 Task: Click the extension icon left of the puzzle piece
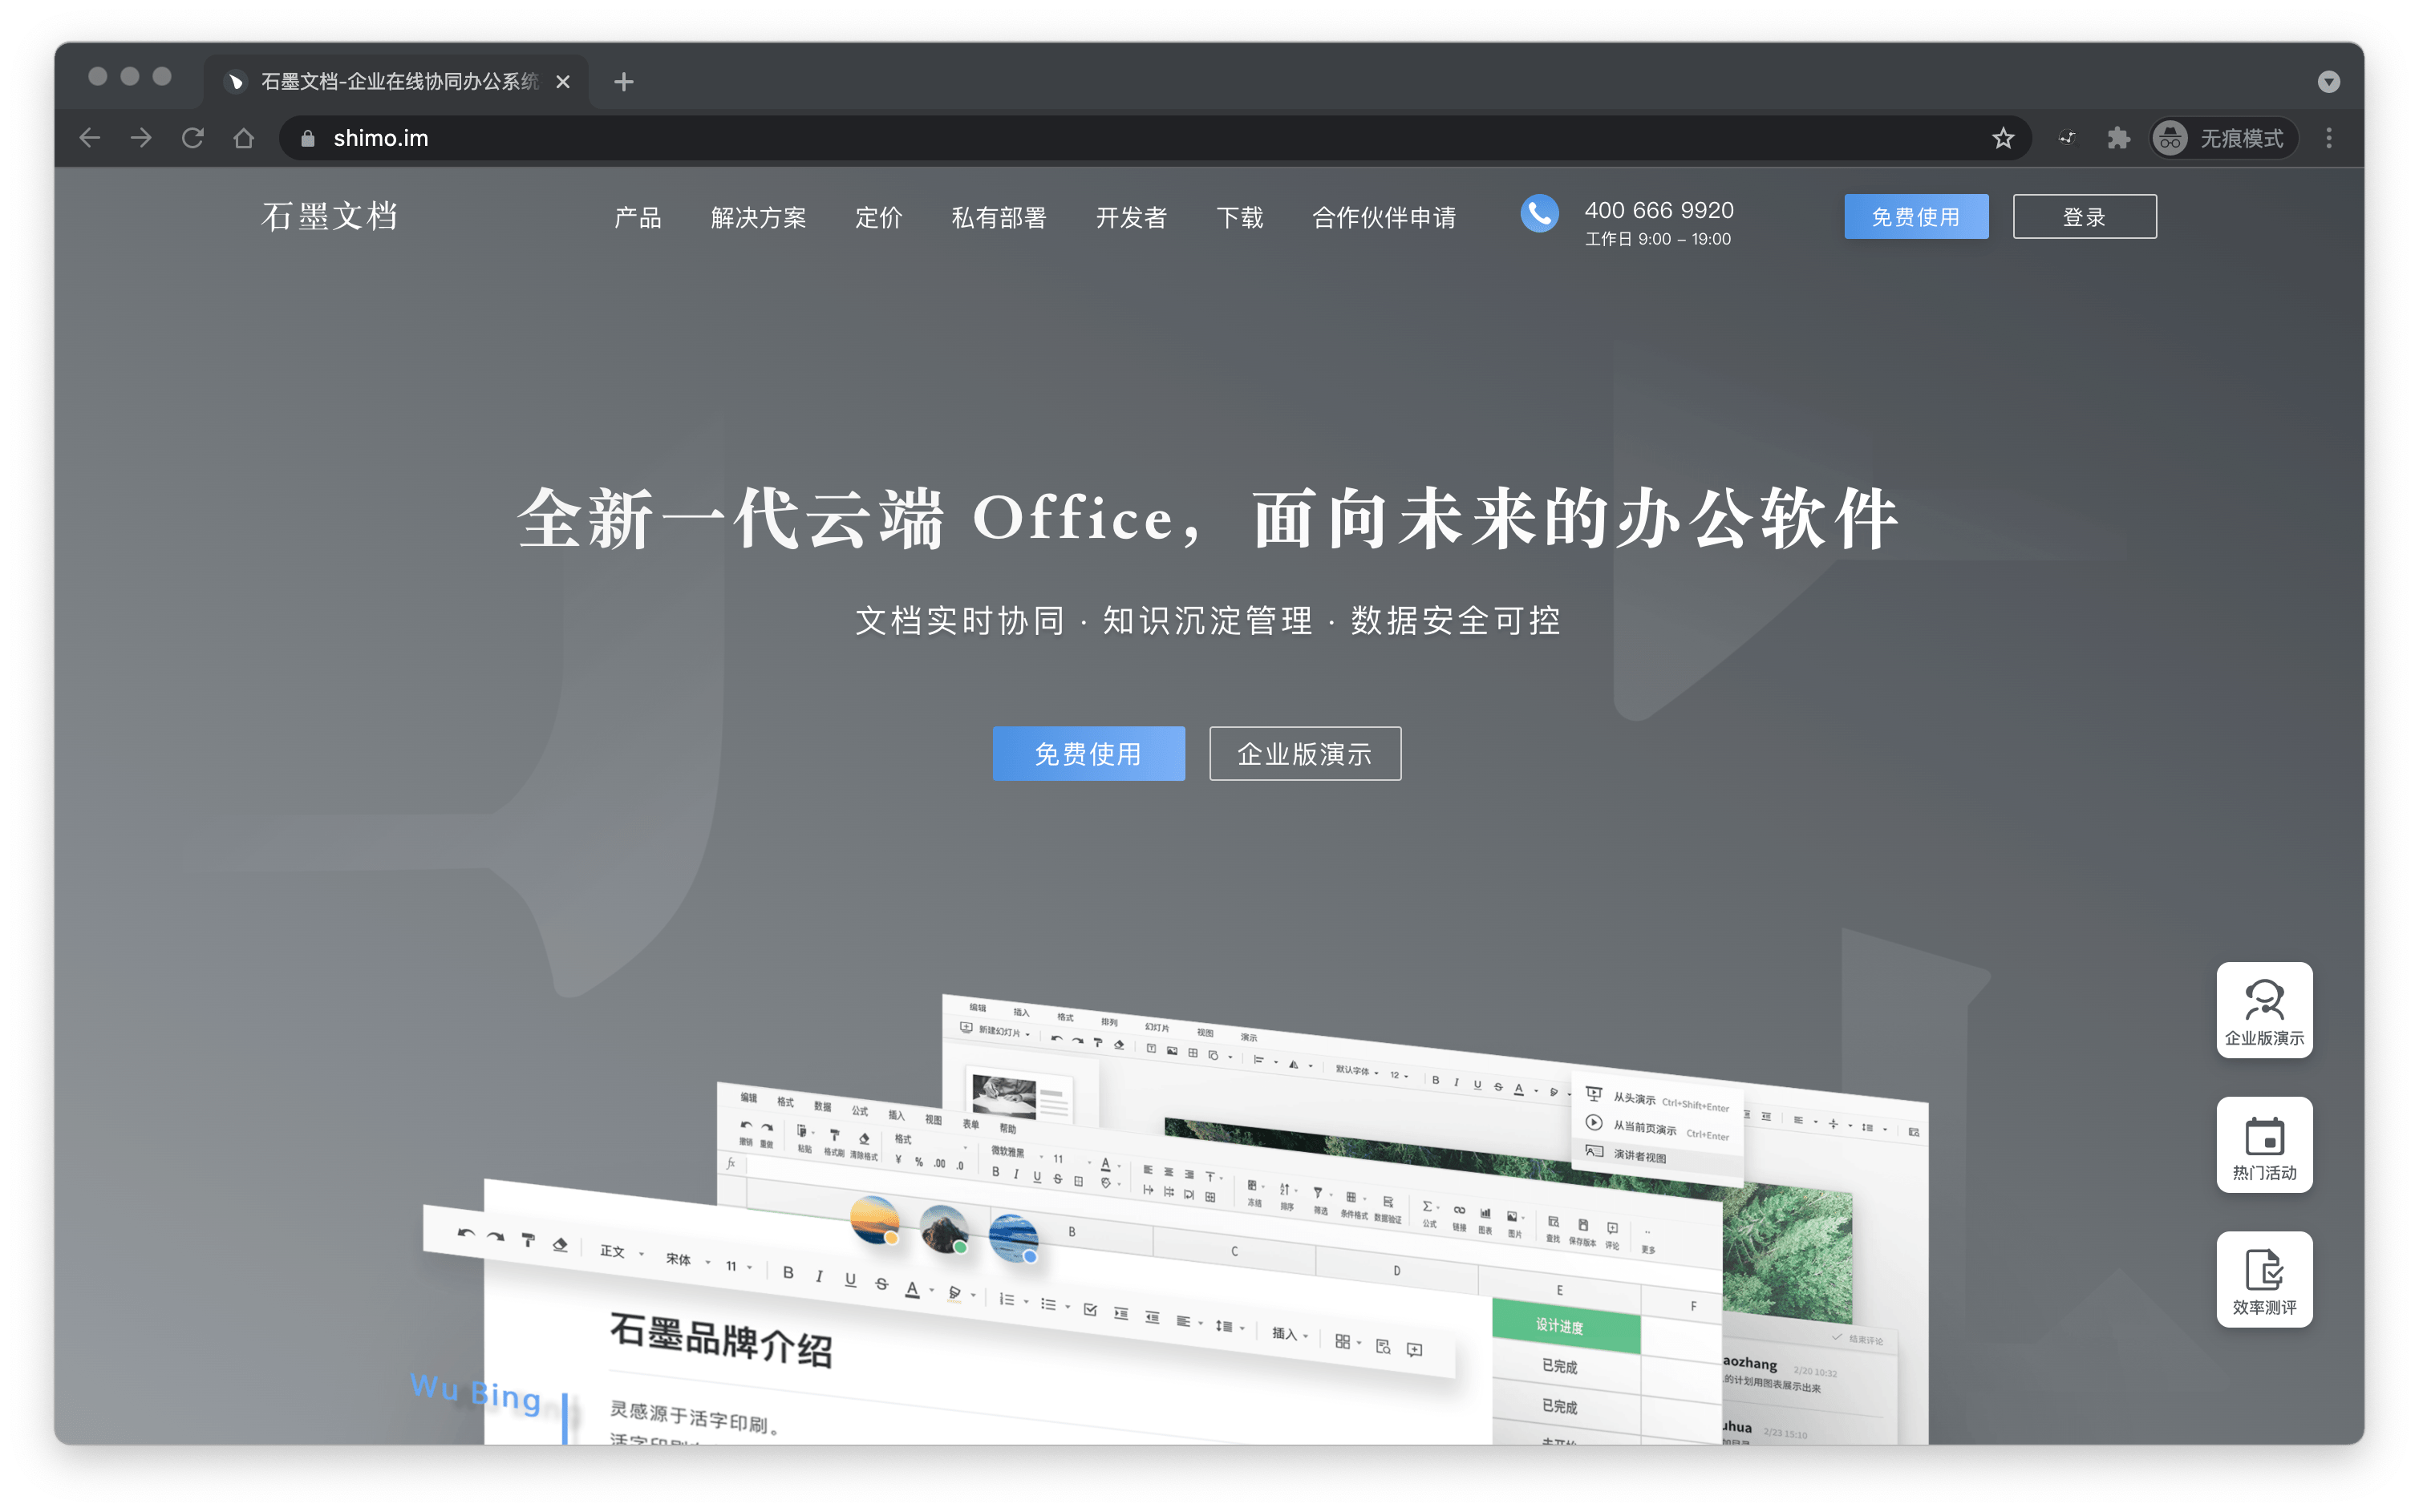[2067, 138]
